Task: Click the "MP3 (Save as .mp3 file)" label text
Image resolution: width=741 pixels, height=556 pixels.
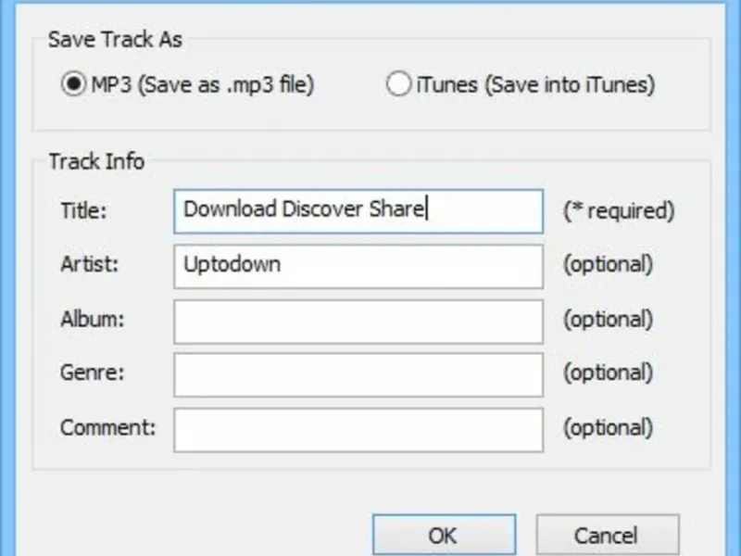Action: point(203,85)
